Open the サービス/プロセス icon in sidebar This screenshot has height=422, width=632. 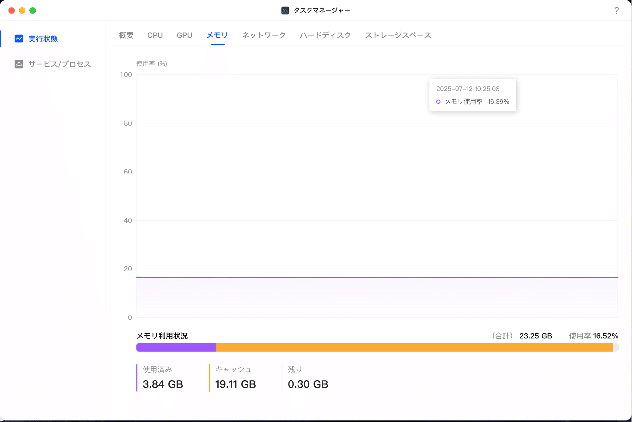[x=19, y=64]
